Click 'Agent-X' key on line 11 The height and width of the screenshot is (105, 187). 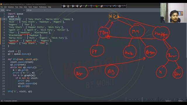click(13, 41)
